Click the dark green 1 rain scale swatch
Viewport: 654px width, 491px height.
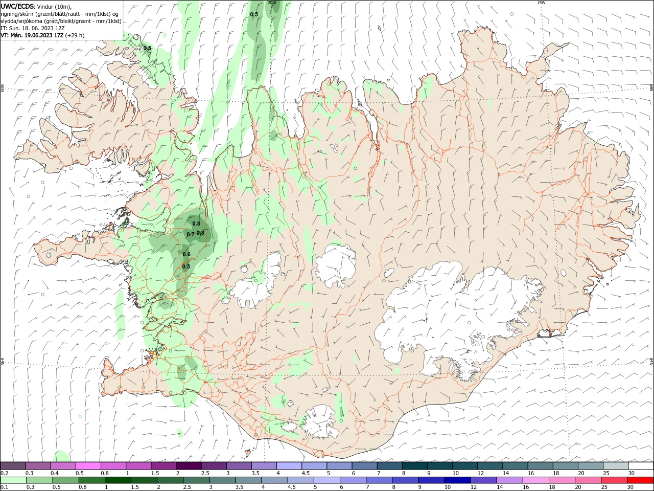[x=118, y=480]
